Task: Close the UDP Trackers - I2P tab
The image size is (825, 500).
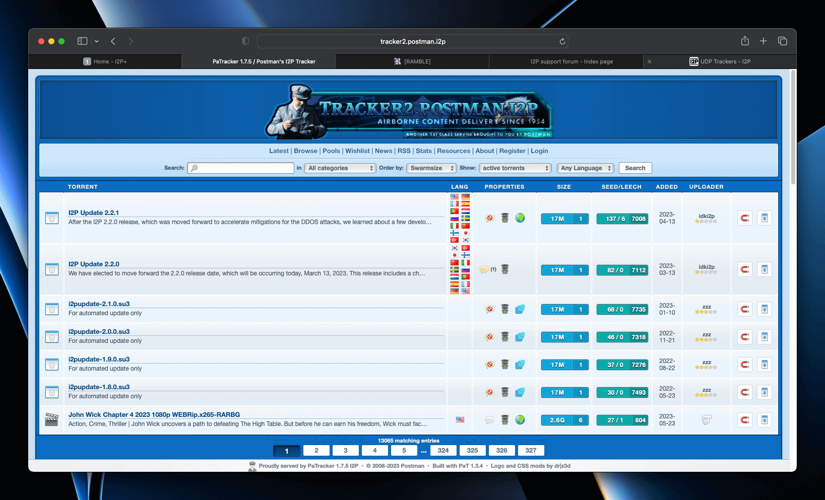Action: 650,61
